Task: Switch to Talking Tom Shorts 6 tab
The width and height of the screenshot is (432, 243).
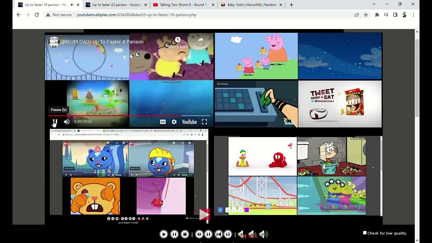Action: (x=184, y=5)
